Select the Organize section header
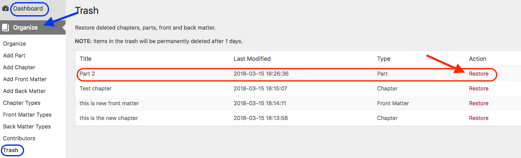Screen dimensions: 521x158 (33, 27)
